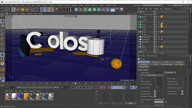192x108 pixels.
Task: Open the Centimeters unit dropdown
Action: pos(170,73)
